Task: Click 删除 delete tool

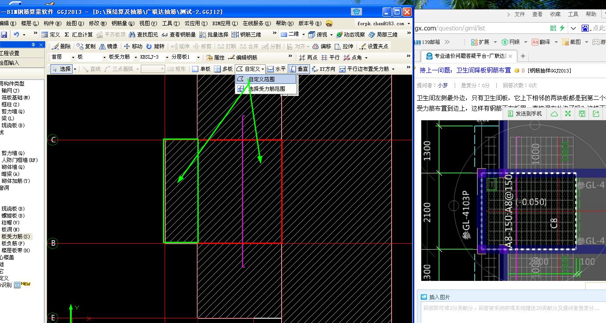Action: click(61, 46)
